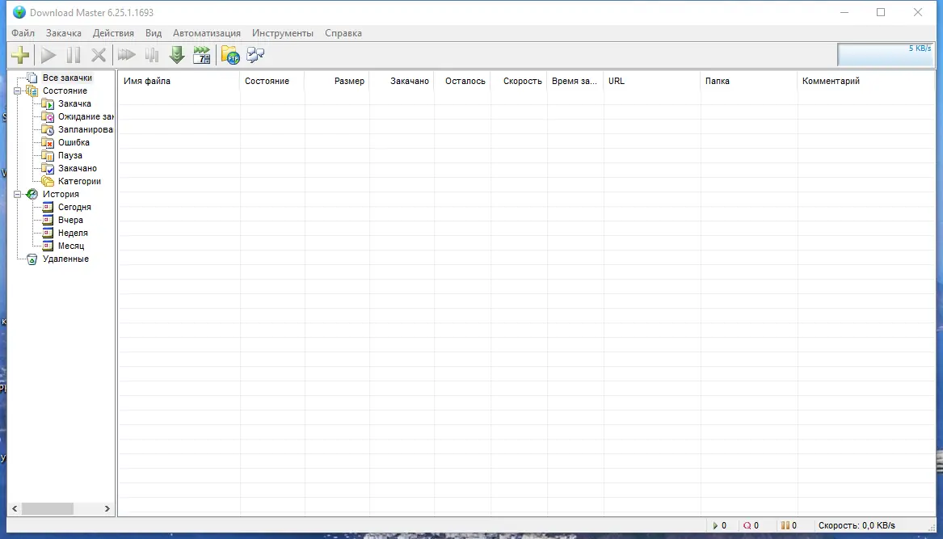Select the Состояние tree node
Image resolution: width=943 pixels, height=539 pixels.
(65, 91)
